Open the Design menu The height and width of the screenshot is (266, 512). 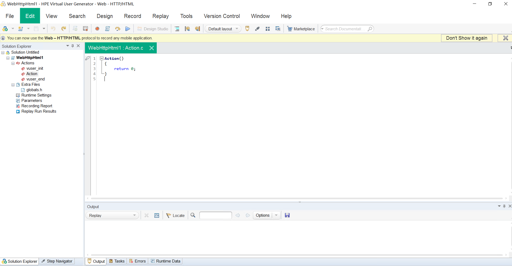[105, 16]
